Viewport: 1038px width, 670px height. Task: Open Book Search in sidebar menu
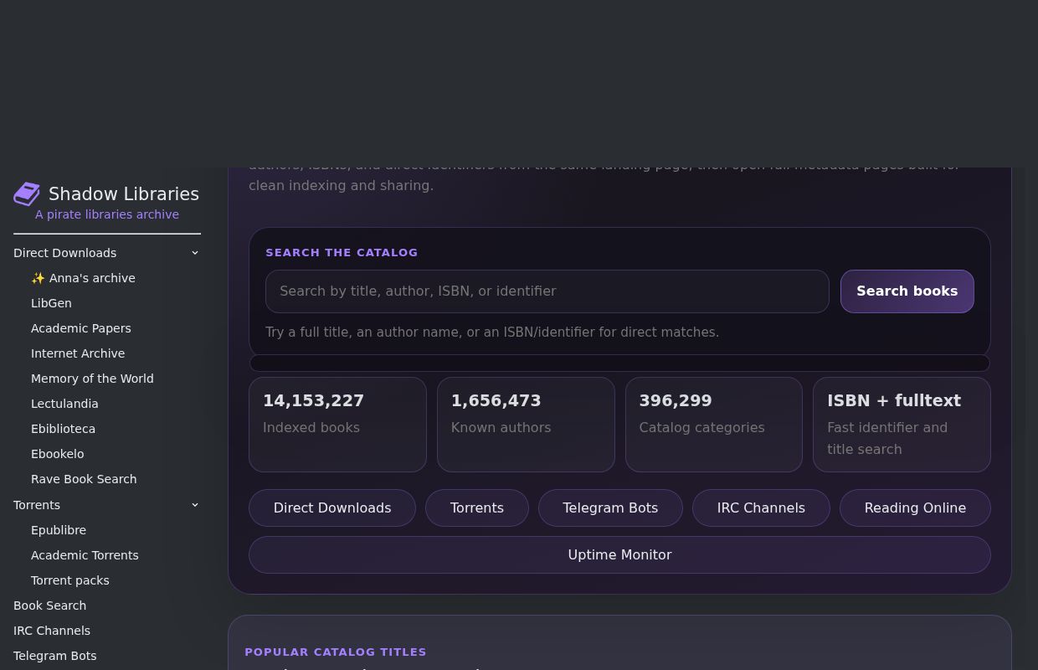click(49, 606)
